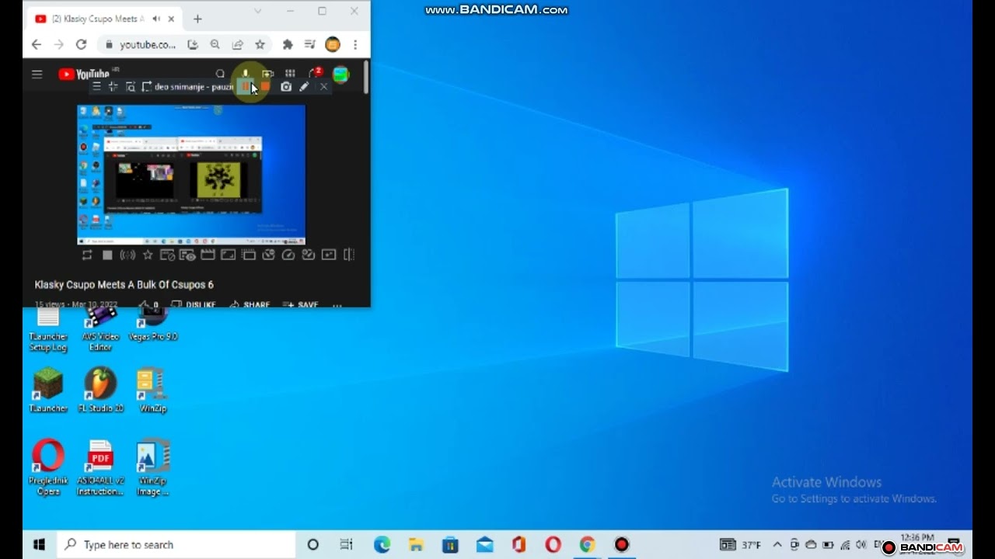
Task: Open Chrome tab search chevron
Action: point(258,11)
